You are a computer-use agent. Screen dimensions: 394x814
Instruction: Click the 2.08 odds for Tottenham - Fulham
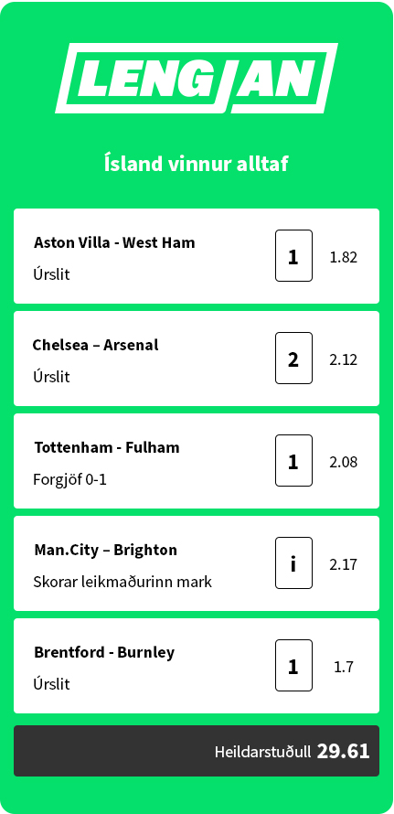344,462
